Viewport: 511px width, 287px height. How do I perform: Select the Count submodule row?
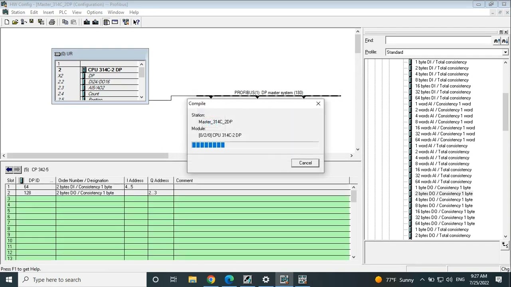pyautogui.click(x=98, y=94)
